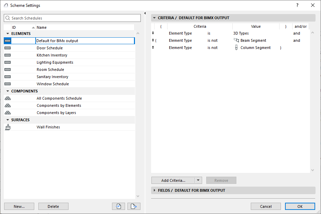Click the schedule icon beside Lighting Equipments
The image size is (321, 214).
8,62
